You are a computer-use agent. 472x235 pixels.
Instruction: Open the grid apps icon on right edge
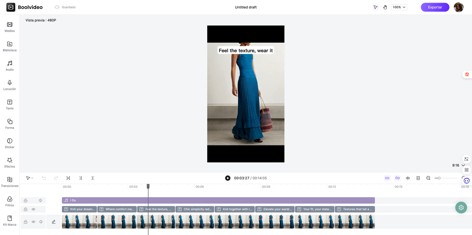pos(466,170)
